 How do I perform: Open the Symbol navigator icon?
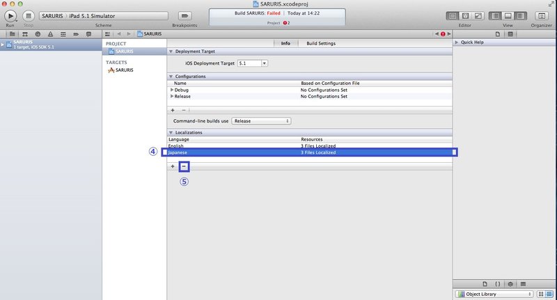coord(25,34)
